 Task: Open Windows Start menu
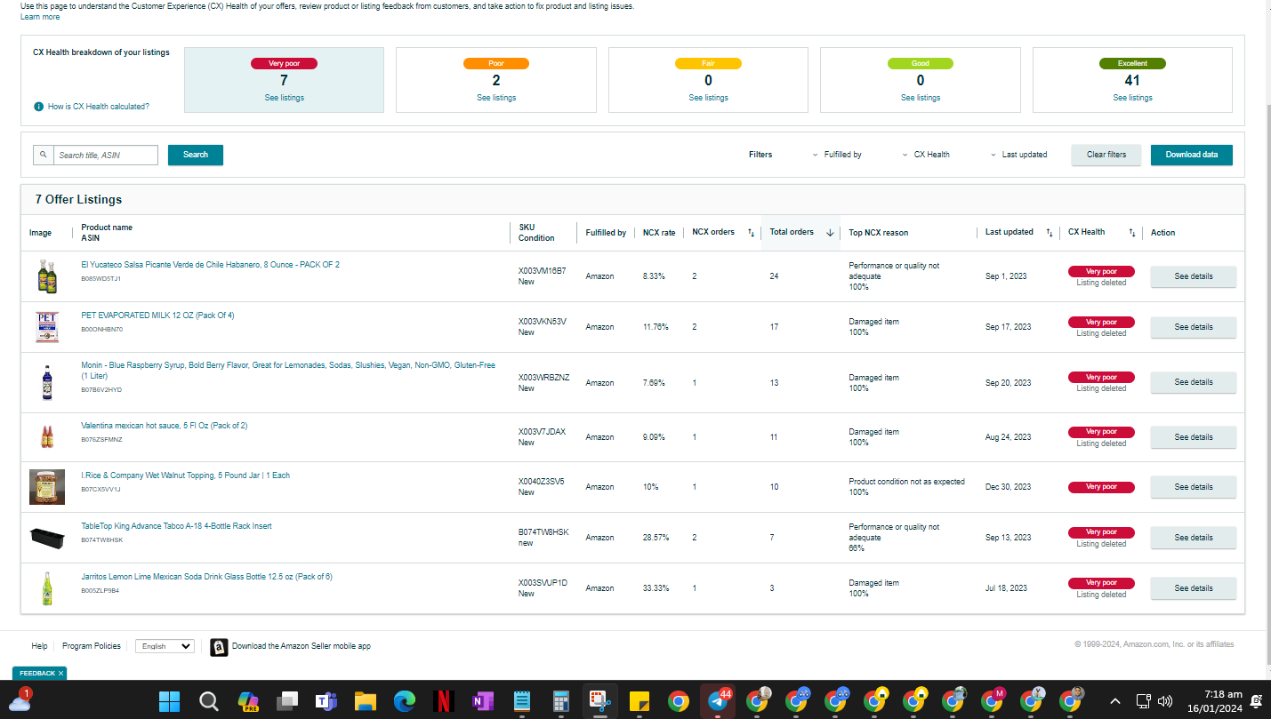pyautogui.click(x=169, y=701)
